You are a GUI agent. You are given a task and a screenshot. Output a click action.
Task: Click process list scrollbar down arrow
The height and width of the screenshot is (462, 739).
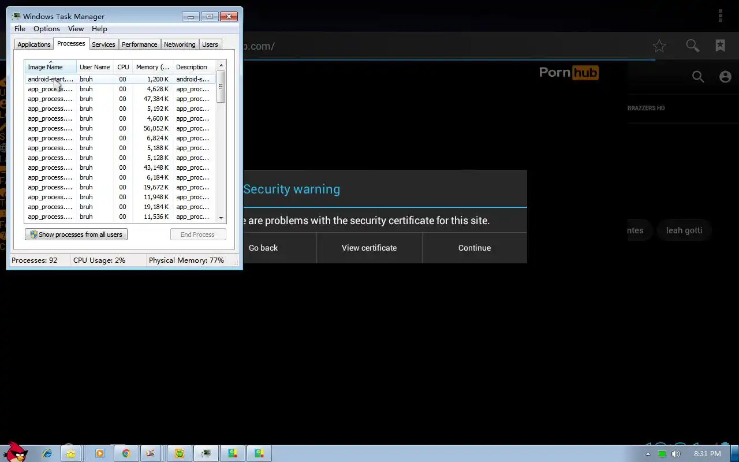tap(221, 218)
